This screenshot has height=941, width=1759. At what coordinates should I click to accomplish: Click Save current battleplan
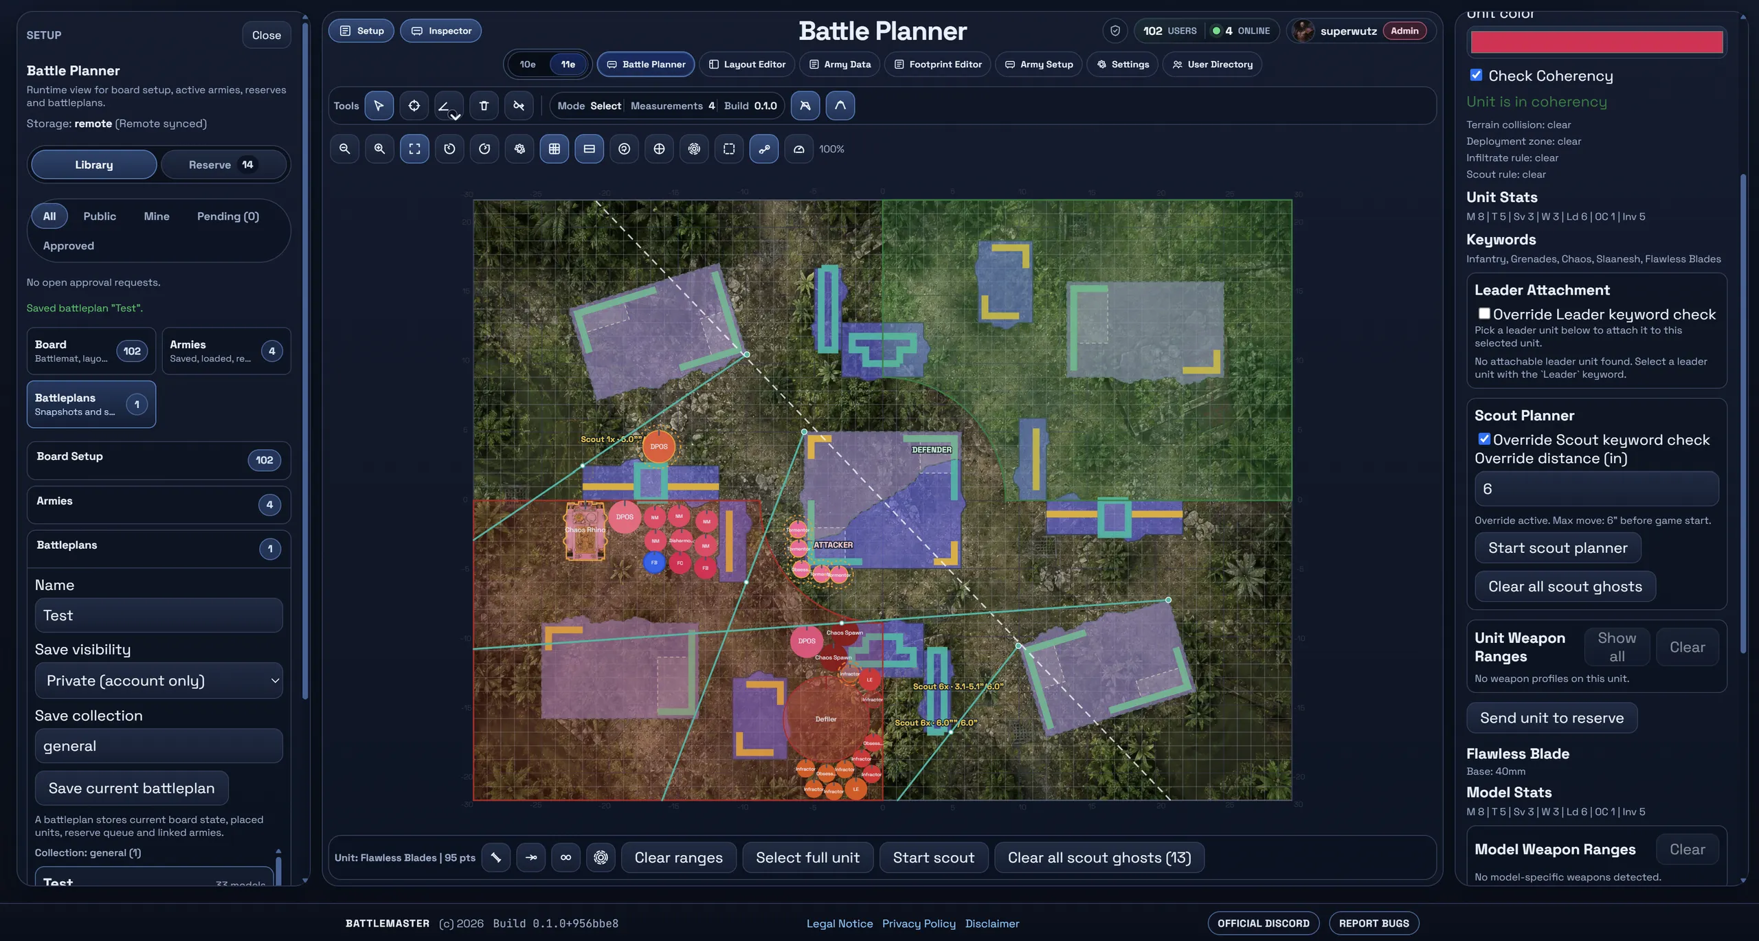132,788
